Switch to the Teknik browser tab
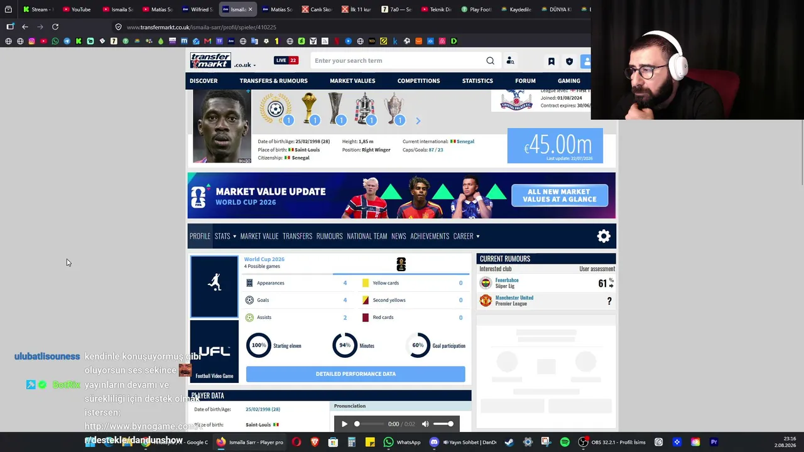The image size is (804, 452). tap(436, 9)
